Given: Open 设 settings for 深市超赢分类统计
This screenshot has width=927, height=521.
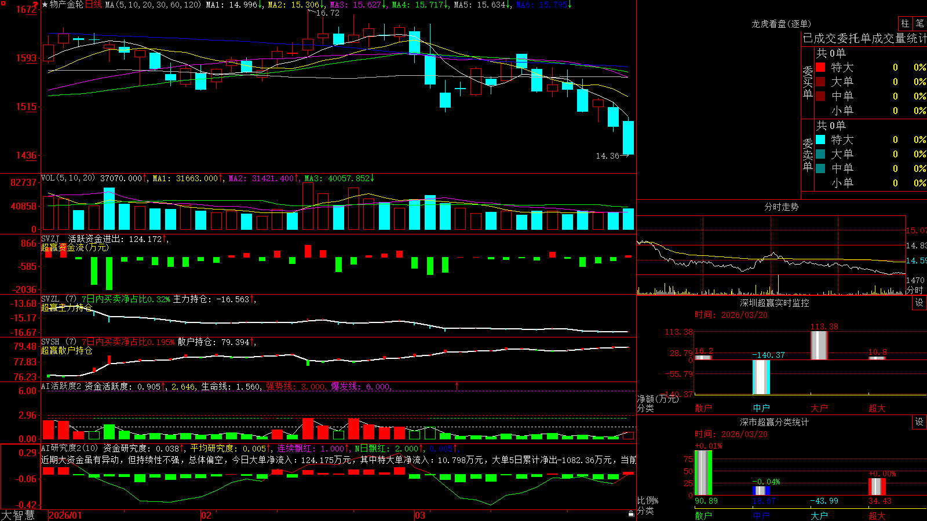Looking at the screenshot, I should click(x=919, y=422).
